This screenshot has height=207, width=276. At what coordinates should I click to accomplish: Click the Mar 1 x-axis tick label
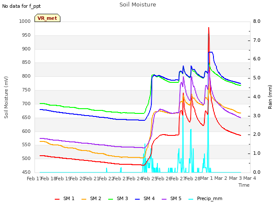point(207,178)
